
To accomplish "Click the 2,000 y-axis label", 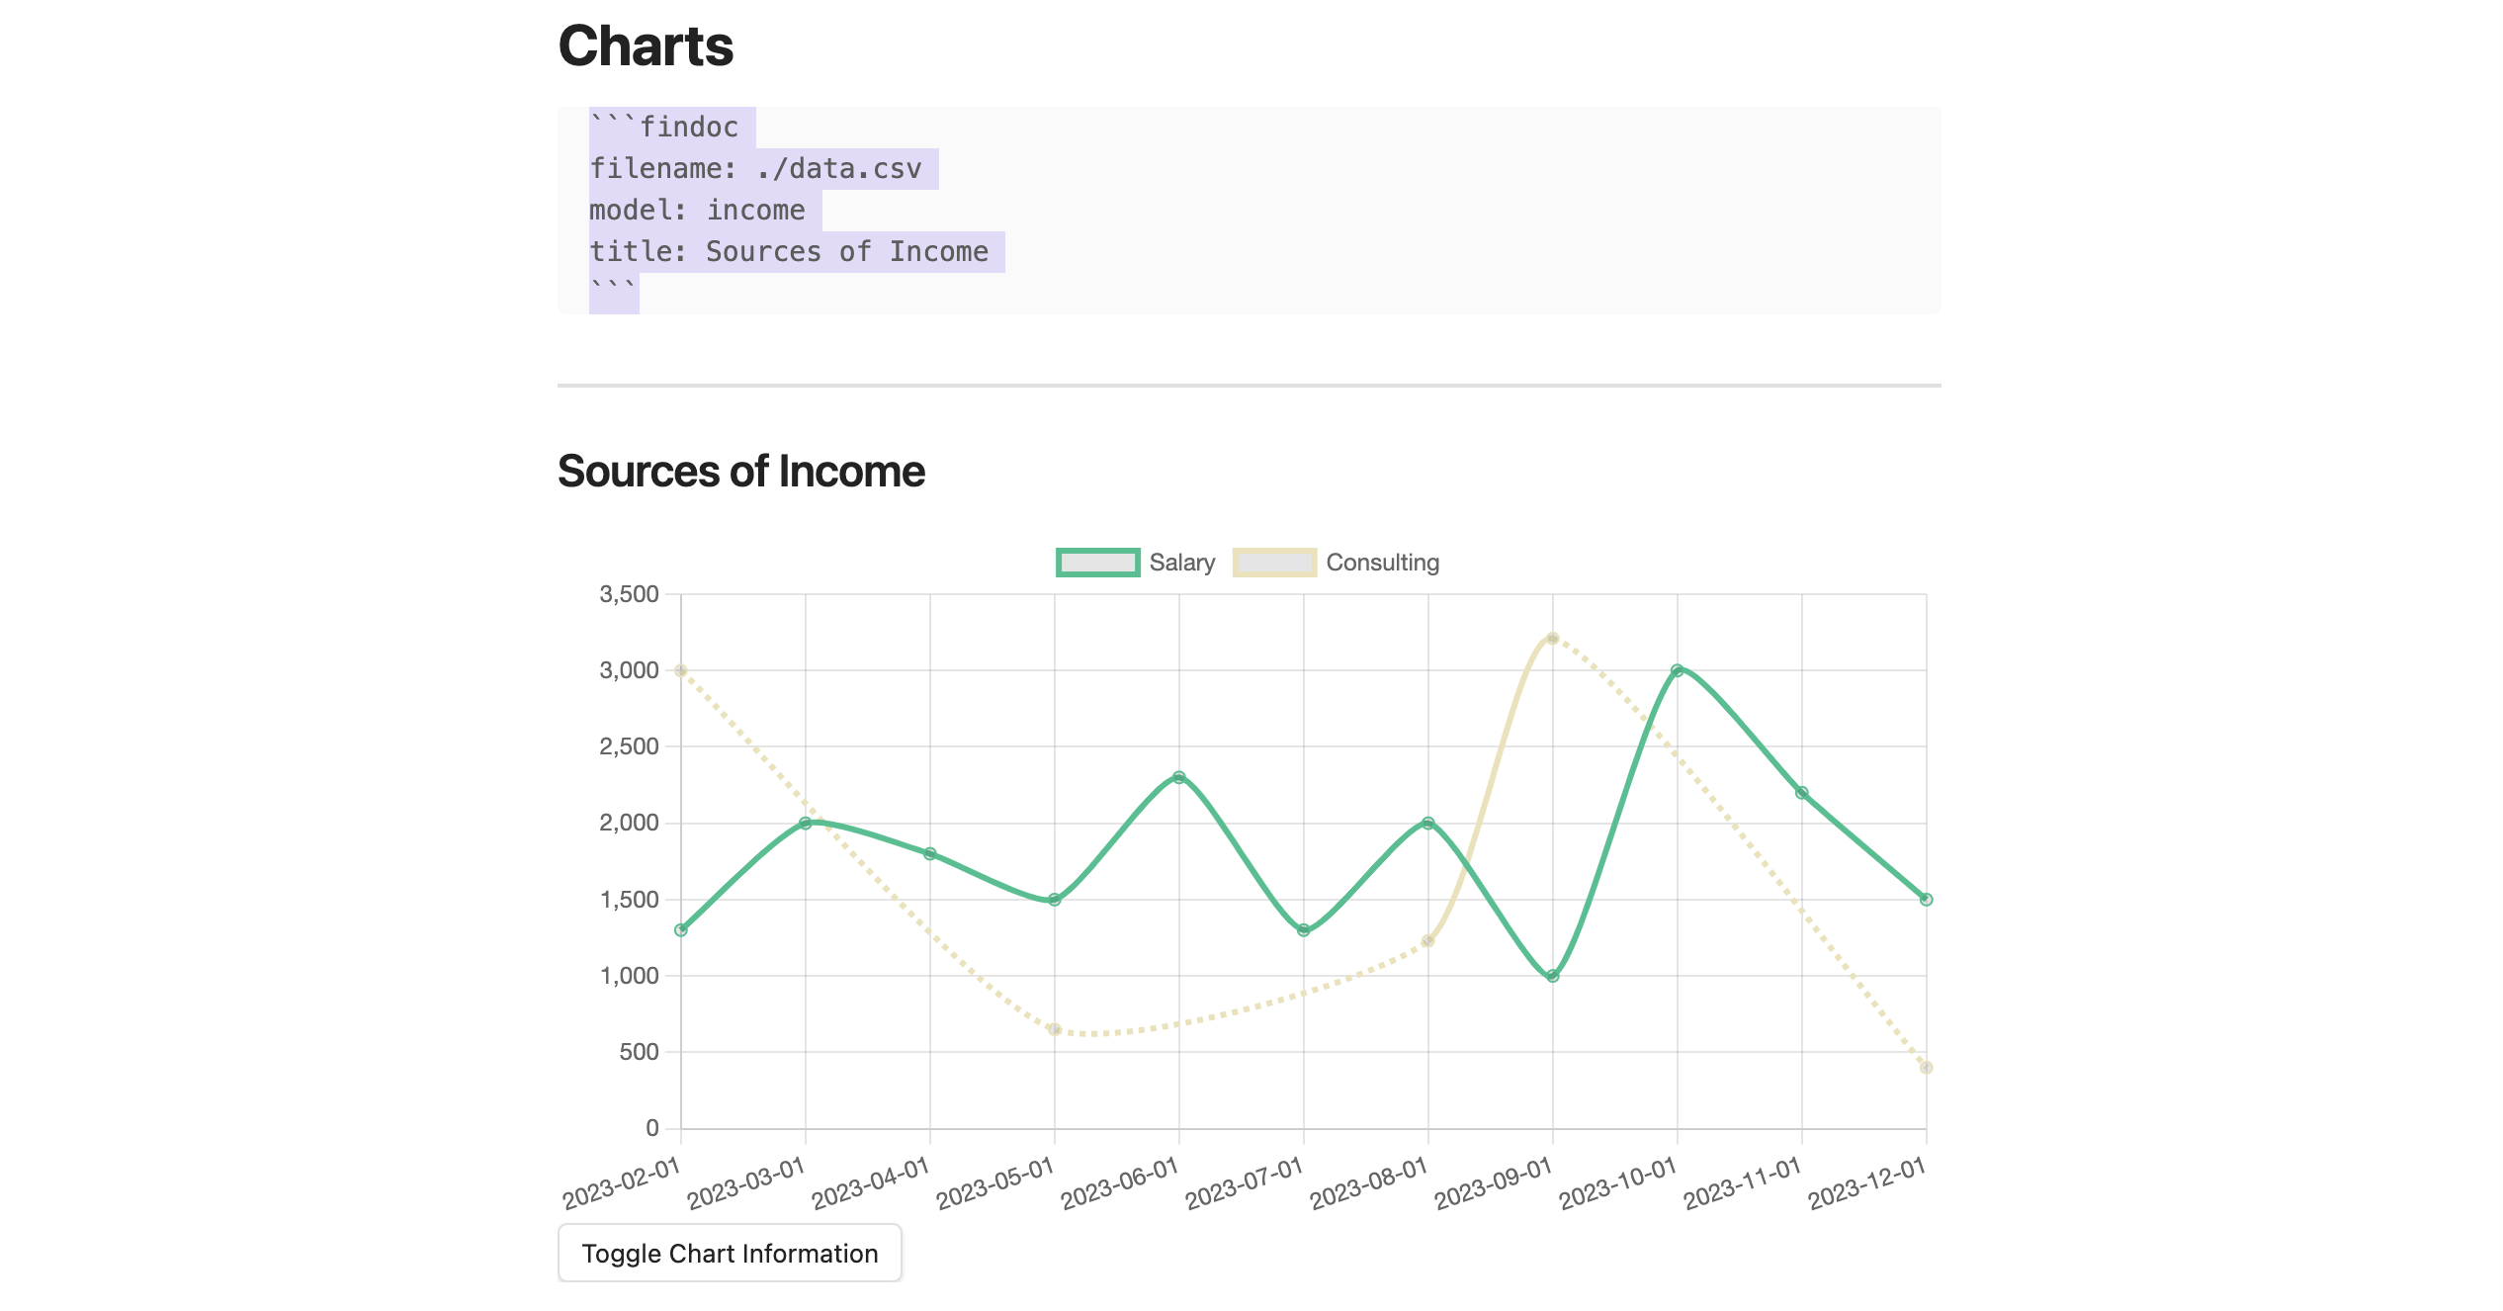I will (x=629, y=823).
